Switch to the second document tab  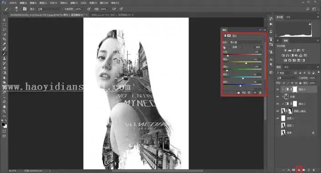pyautogui.click(x=112, y=15)
